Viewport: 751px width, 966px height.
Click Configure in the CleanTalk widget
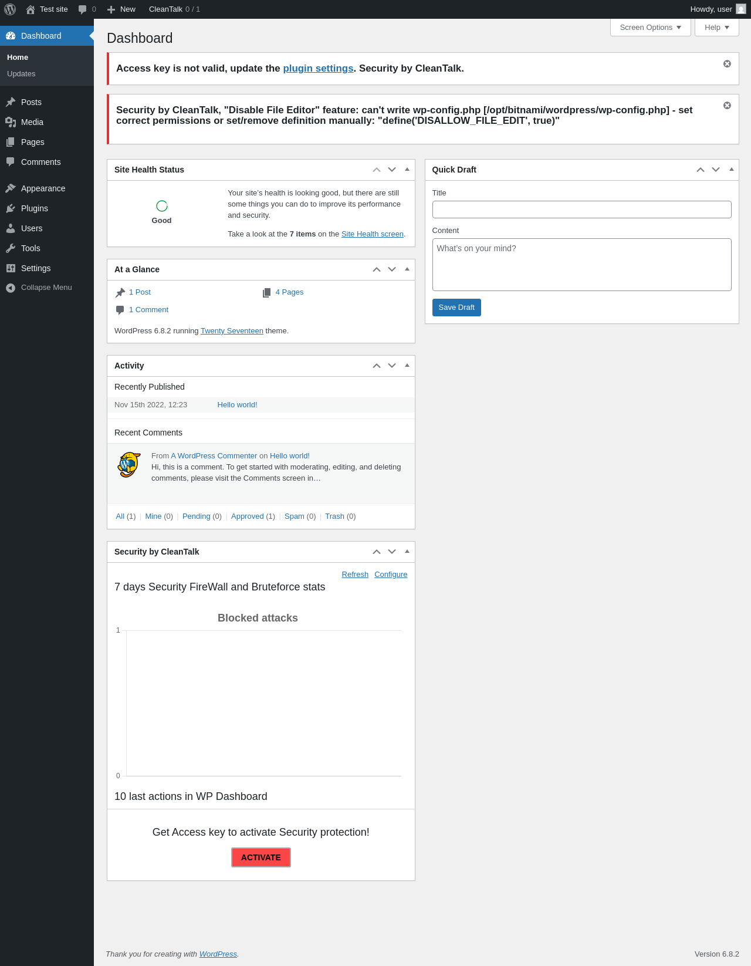391,575
